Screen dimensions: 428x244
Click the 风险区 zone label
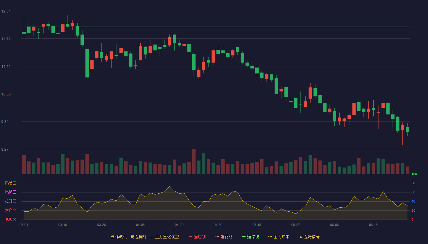10,183
